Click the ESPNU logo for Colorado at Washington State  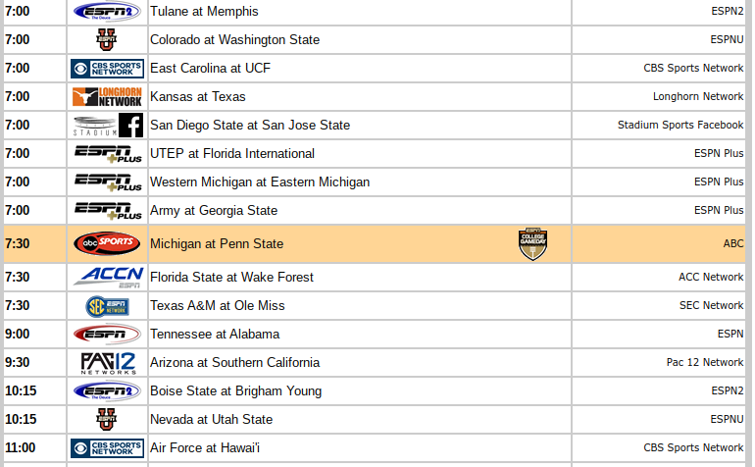tap(107, 40)
